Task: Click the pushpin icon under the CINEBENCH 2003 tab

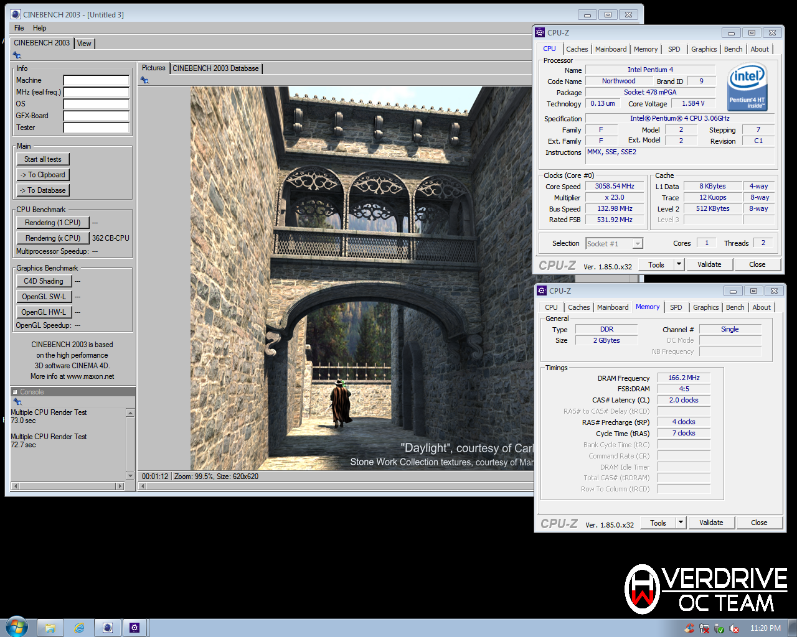Action: 17,55
